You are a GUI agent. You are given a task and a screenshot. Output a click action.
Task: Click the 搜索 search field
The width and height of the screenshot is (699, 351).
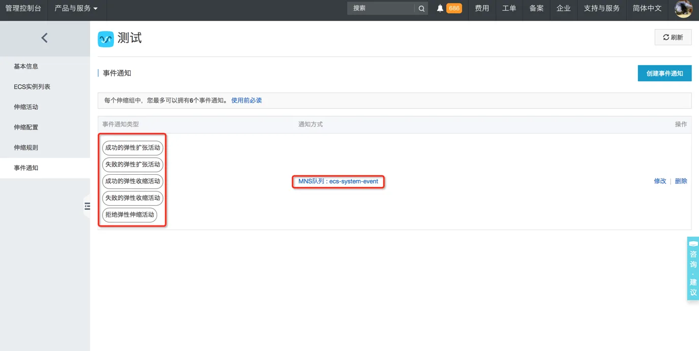(381, 8)
